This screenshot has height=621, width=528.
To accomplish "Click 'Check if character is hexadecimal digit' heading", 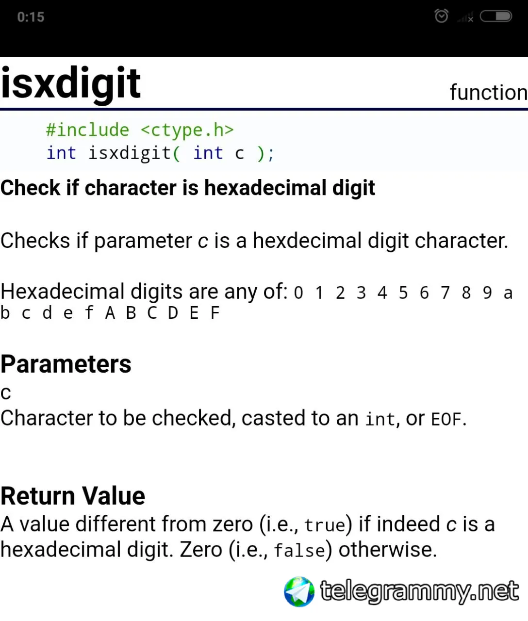I will pos(188,188).
